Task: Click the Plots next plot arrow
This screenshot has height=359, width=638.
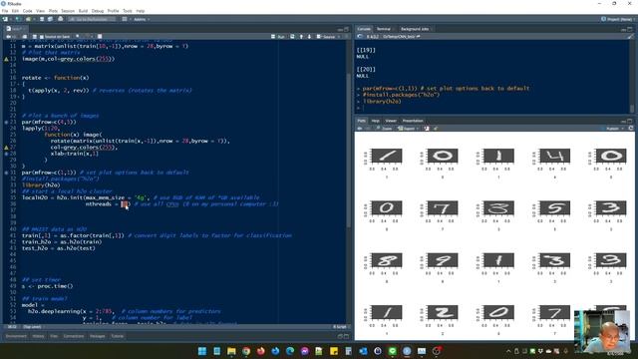Action: 368,129
